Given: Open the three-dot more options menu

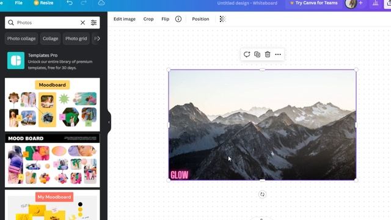Looking at the screenshot, I should [x=278, y=54].
